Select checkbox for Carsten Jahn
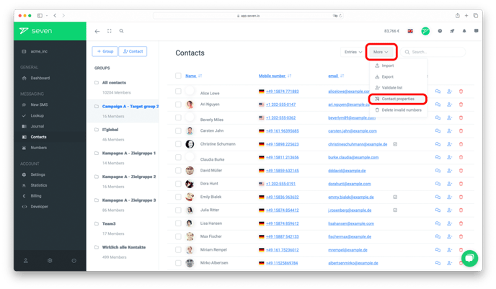The image size is (496, 289). [178, 131]
